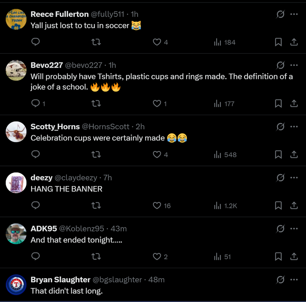Screen dimensions: 306x302
Task: Reply to ADK95's tweet
Action: coord(35,256)
